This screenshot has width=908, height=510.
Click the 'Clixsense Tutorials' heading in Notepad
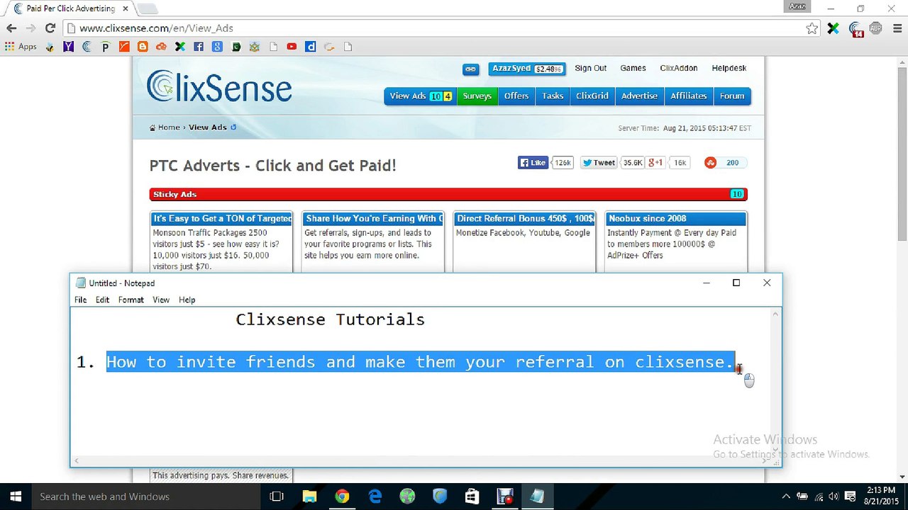point(330,319)
